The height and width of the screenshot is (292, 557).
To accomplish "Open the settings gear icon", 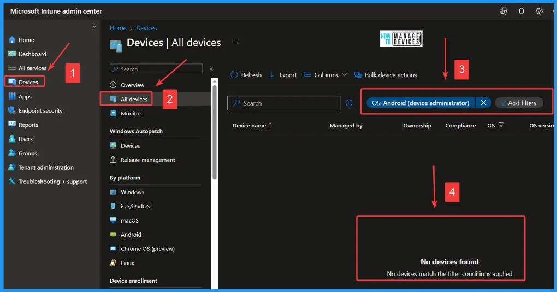I will pyautogui.click(x=539, y=11).
